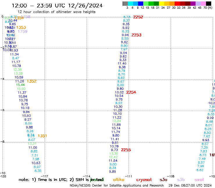Click the 7.97 wave height value
Screen dimensions: 215x188
[124, 49]
